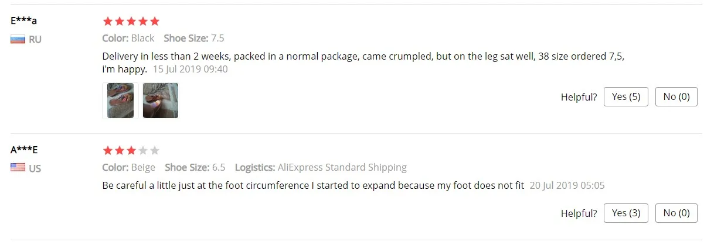The image size is (714, 242).
Task: Open the first photo in E***a's review
Action: (120, 101)
